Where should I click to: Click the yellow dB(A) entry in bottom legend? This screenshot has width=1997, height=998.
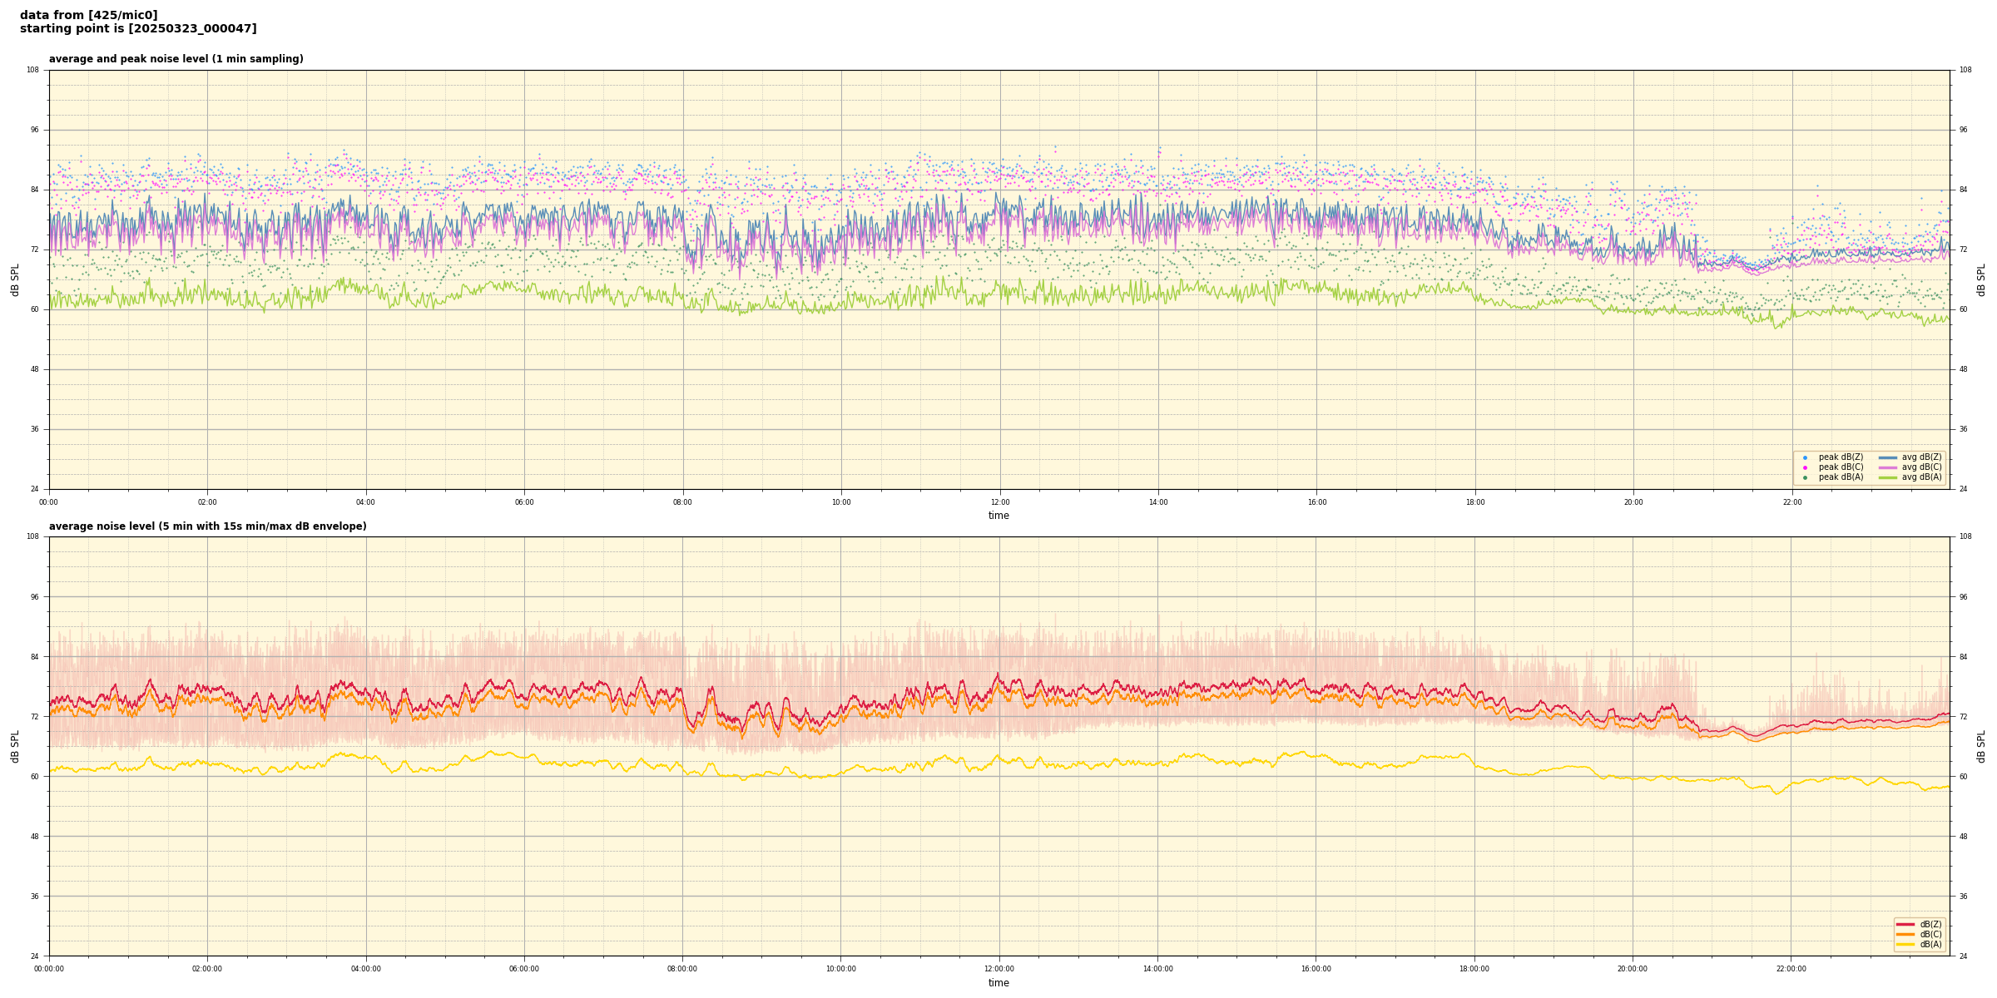coord(1905,944)
